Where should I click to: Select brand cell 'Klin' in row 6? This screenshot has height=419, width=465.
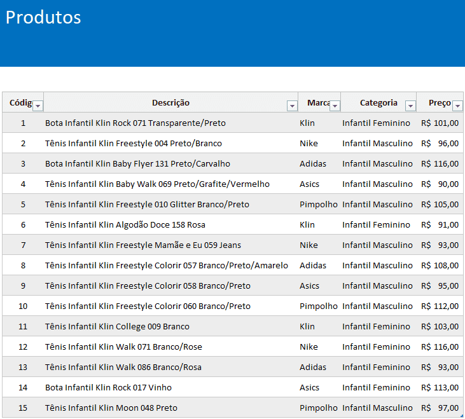pos(319,224)
